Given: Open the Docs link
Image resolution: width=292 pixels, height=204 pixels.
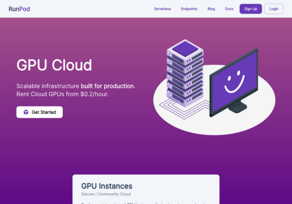Looking at the screenshot, I should (229, 9).
